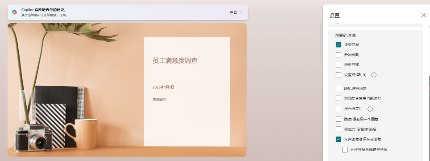Click the desk photo cover image thumbnail
This screenshot has height=161, width=430.
click(x=127, y=90)
